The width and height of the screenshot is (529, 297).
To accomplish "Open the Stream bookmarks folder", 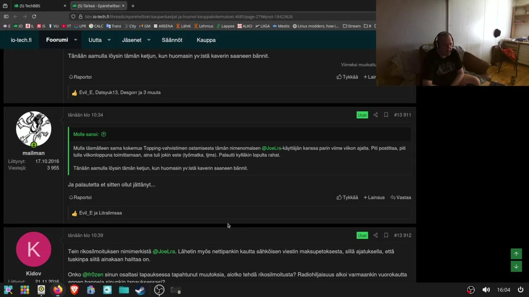I will click(352, 26).
